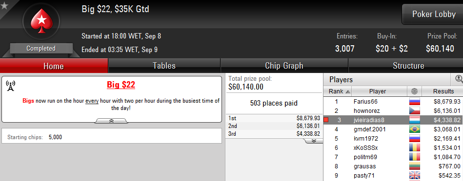This screenshot has width=463, height=181.
Task: Select the Home tab
Action: [x=54, y=66]
